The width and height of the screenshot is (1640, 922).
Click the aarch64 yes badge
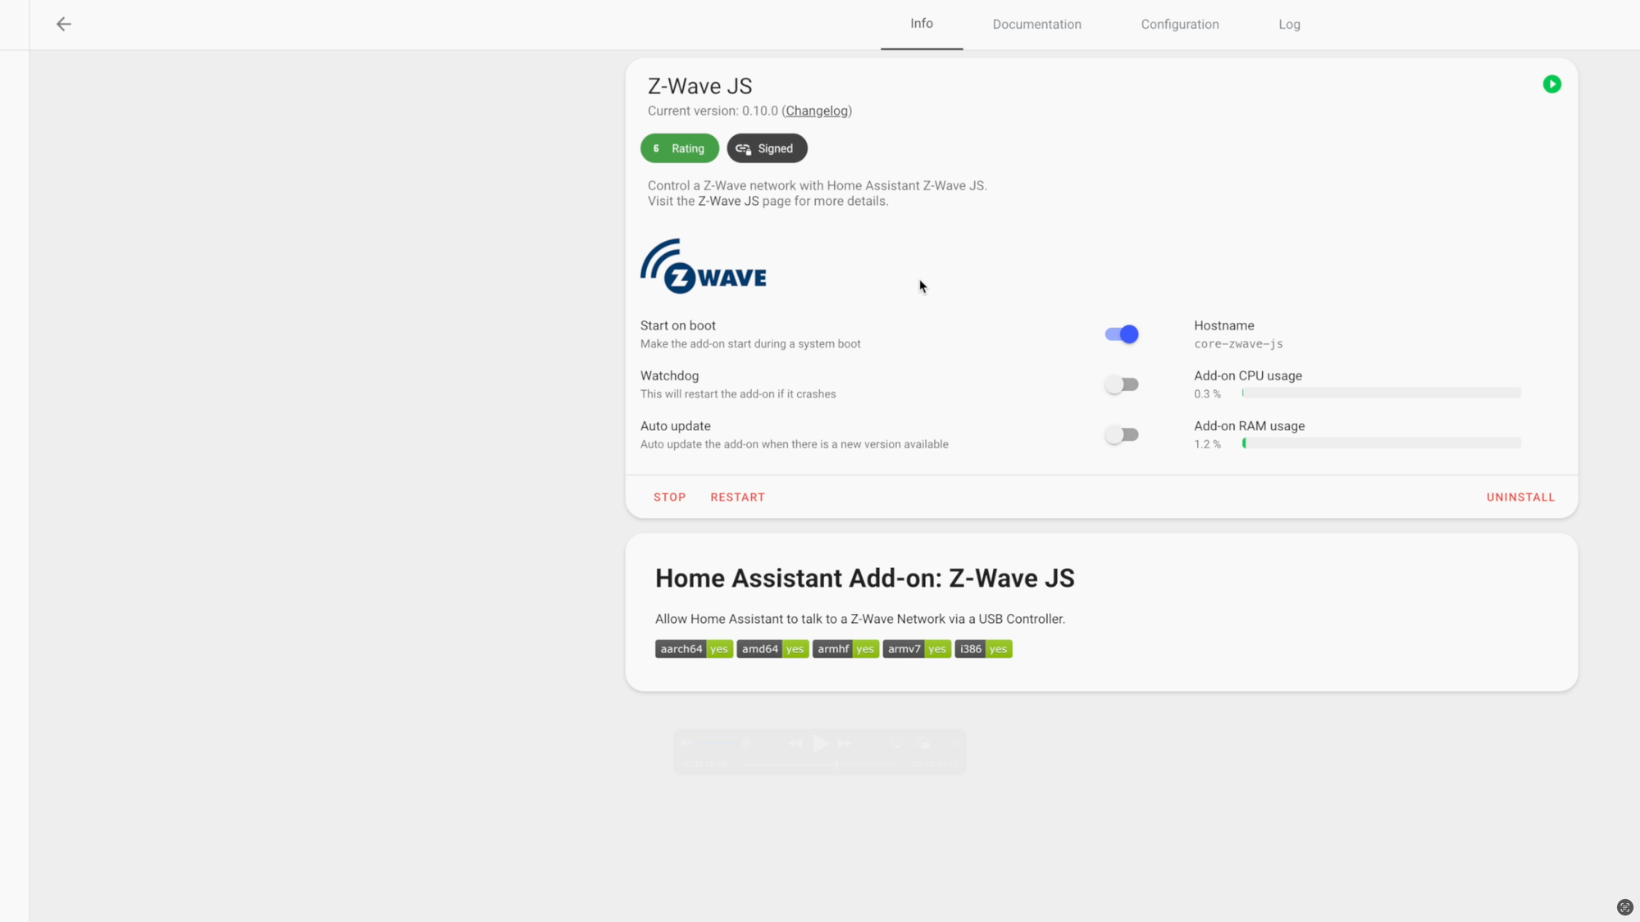tap(694, 649)
